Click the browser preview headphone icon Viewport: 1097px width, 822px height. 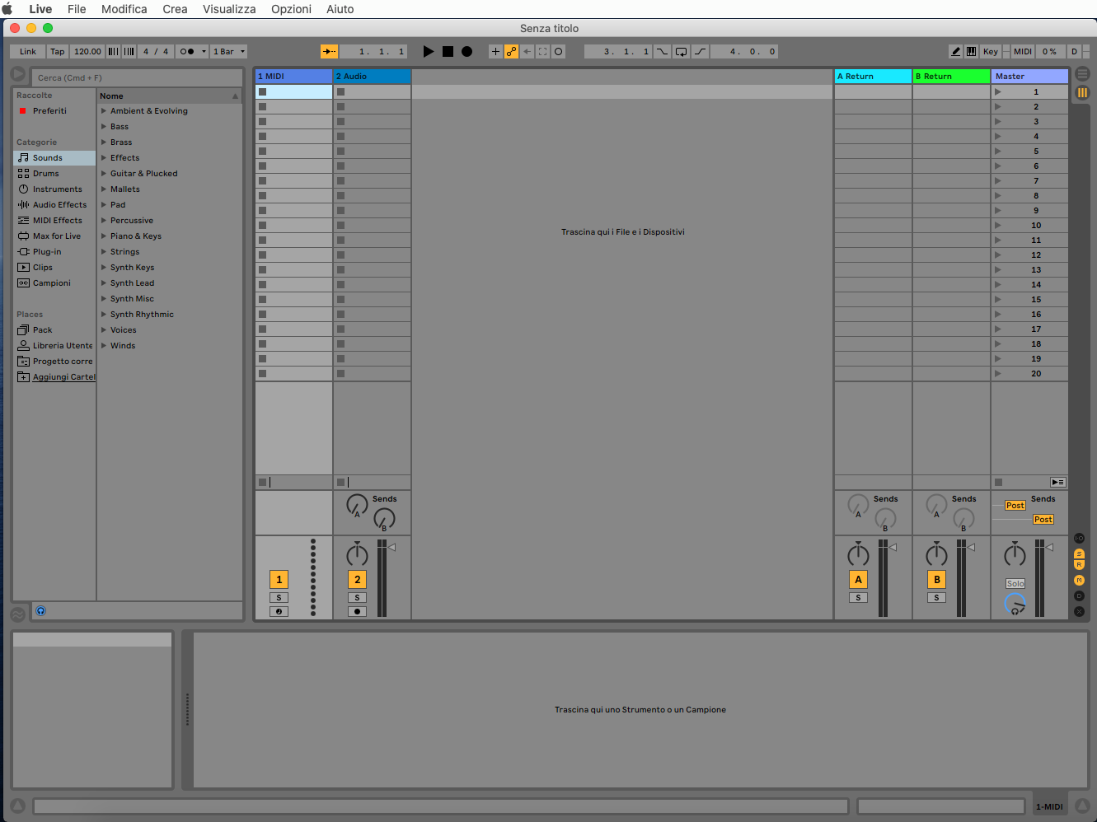40,611
